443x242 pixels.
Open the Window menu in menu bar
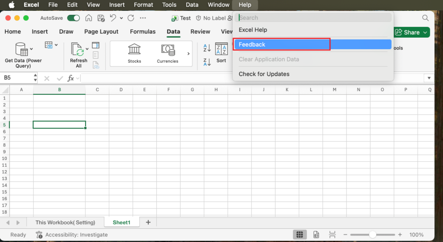218,5
